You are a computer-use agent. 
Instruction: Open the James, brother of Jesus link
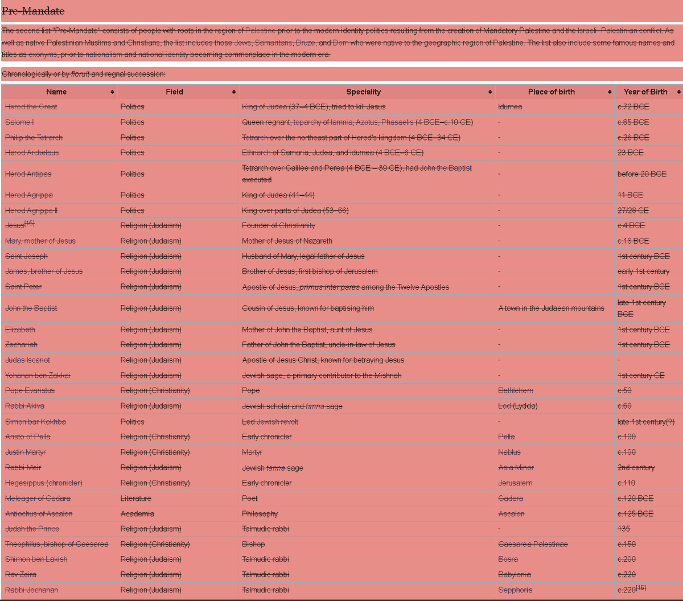point(44,271)
